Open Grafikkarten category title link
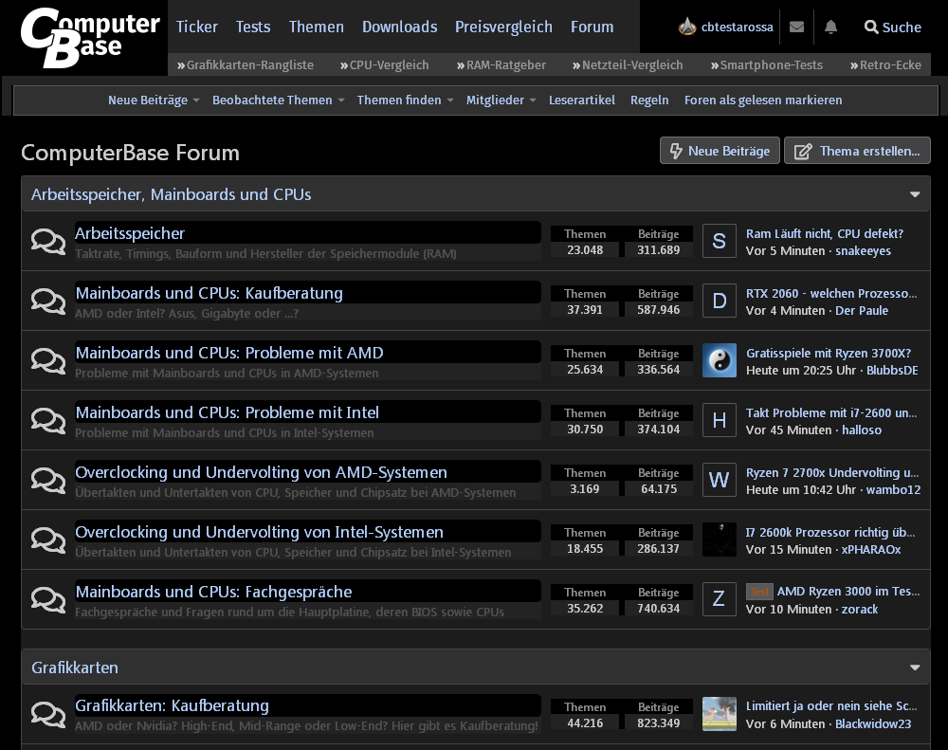The height and width of the screenshot is (750, 948). [x=75, y=668]
